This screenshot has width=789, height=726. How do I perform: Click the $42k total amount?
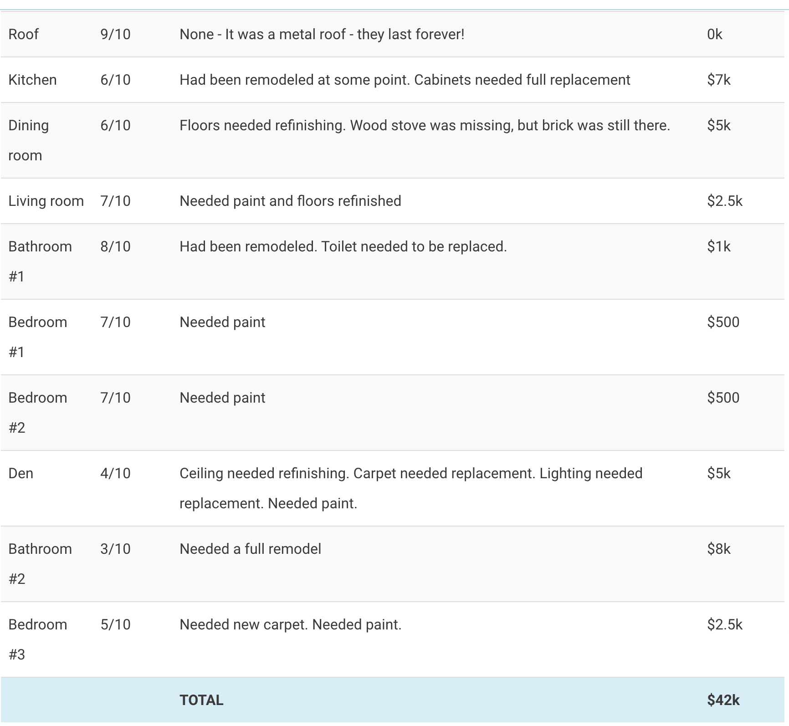coord(723,700)
